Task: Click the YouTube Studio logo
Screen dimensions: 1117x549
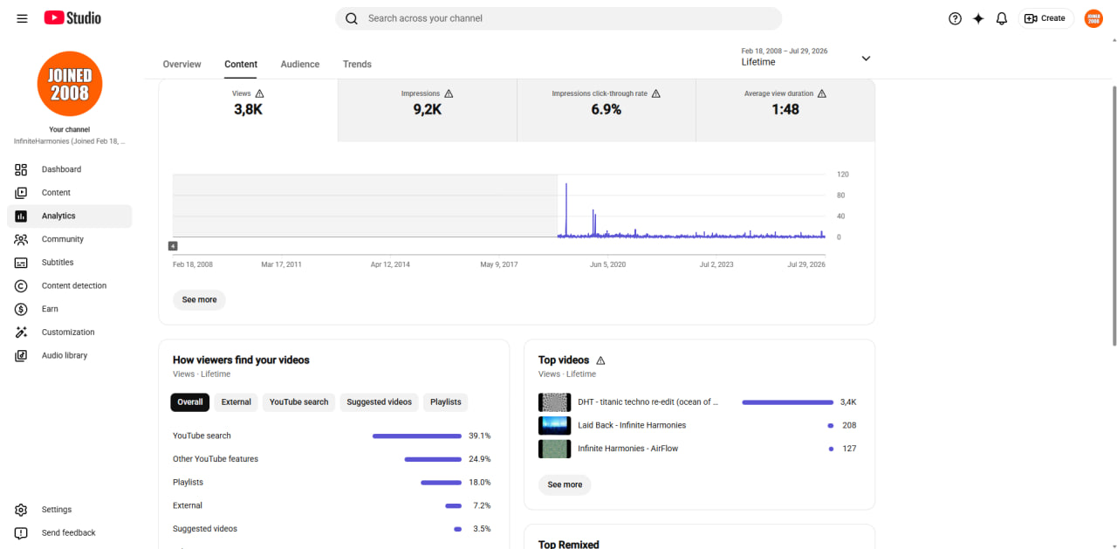Action: [72, 17]
